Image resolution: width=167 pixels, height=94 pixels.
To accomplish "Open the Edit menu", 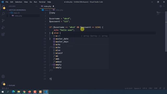I will point(11,2).
